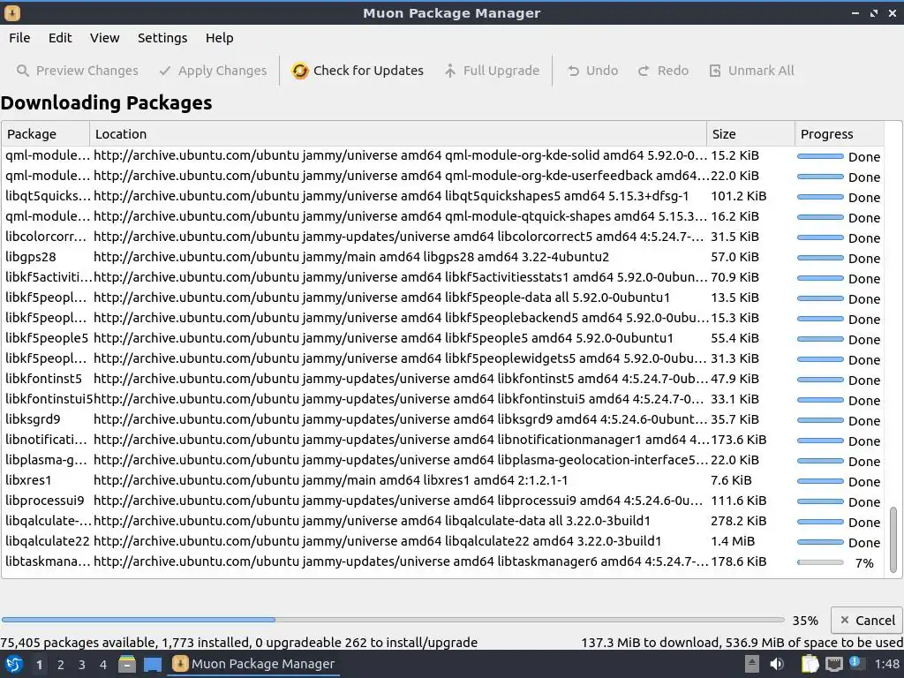This screenshot has width=904, height=678.
Task: Click the 137.3 MiB to download status text
Action: (x=742, y=643)
